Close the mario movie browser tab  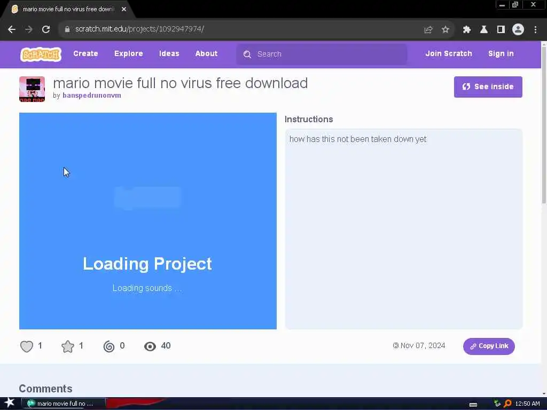point(124,10)
